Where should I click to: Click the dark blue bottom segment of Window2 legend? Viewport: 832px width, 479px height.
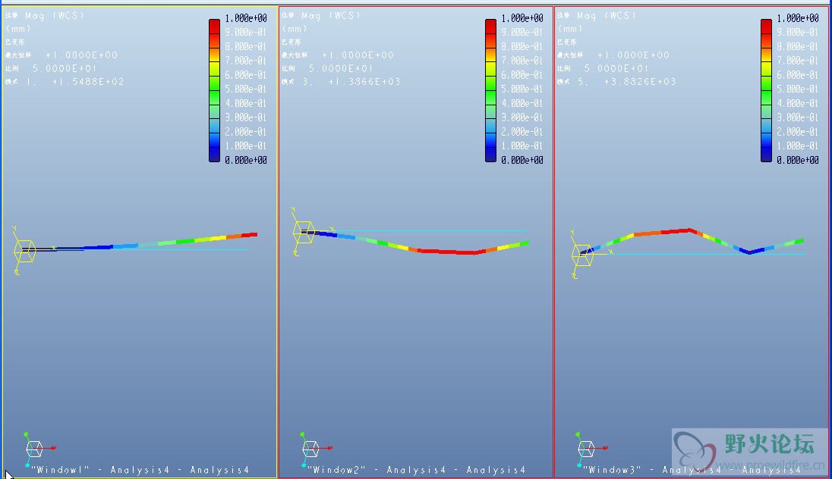pyautogui.click(x=490, y=154)
